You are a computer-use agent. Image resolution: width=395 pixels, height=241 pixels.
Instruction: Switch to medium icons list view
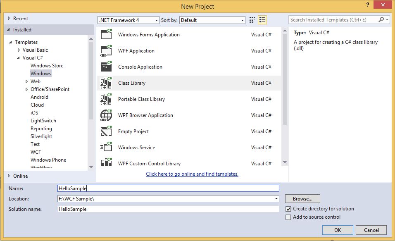pyautogui.click(x=262, y=20)
